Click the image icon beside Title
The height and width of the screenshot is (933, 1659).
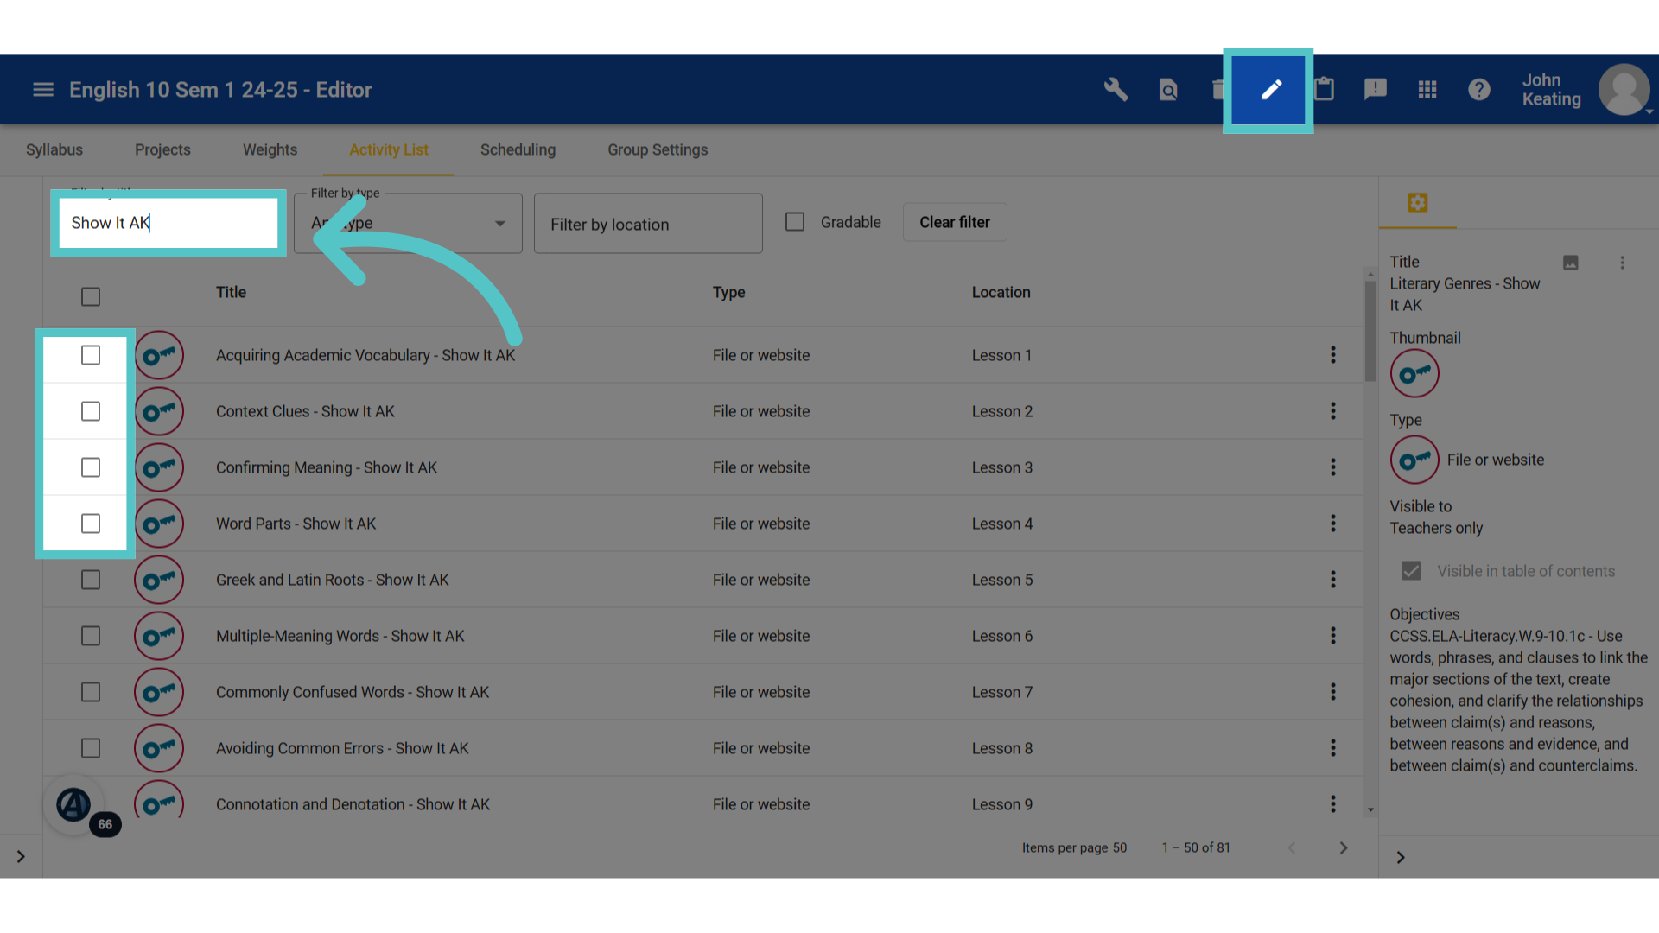coord(1571,263)
